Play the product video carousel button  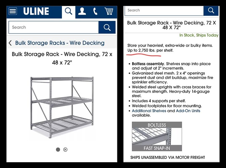(x=65, y=150)
